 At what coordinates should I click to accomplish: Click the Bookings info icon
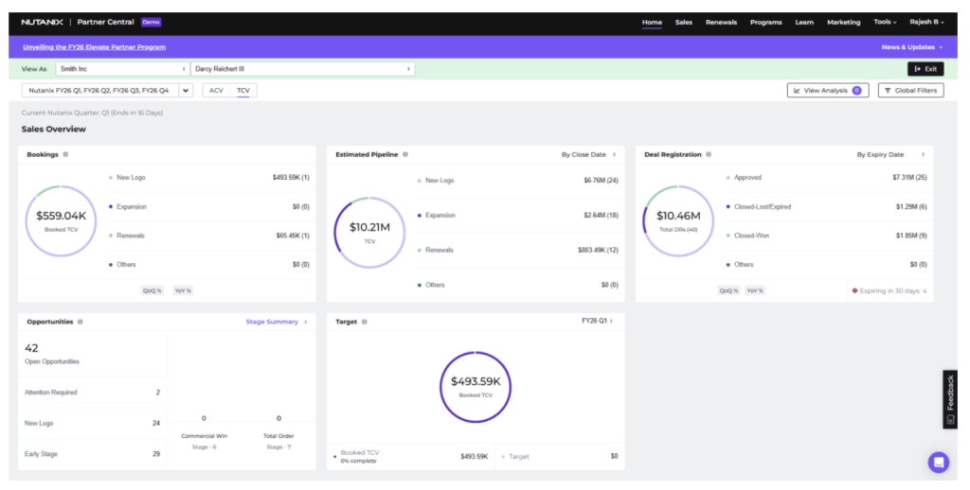pos(65,154)
